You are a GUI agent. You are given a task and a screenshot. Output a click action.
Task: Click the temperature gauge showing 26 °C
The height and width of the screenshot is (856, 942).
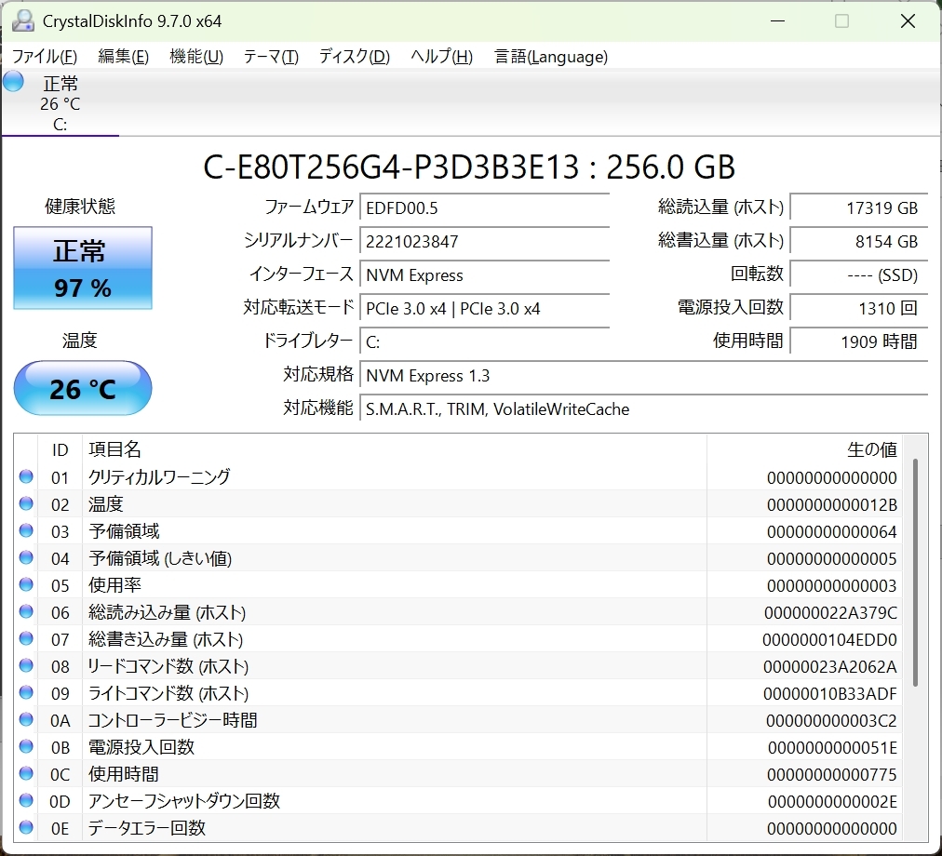click(x=82, y=388)
